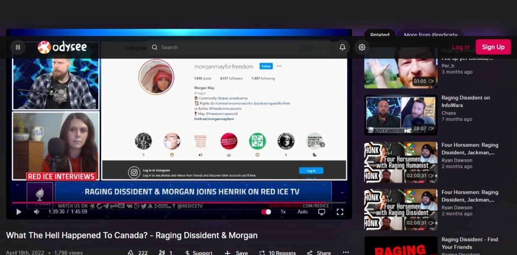Click the slime dislike button with 1

166,253
